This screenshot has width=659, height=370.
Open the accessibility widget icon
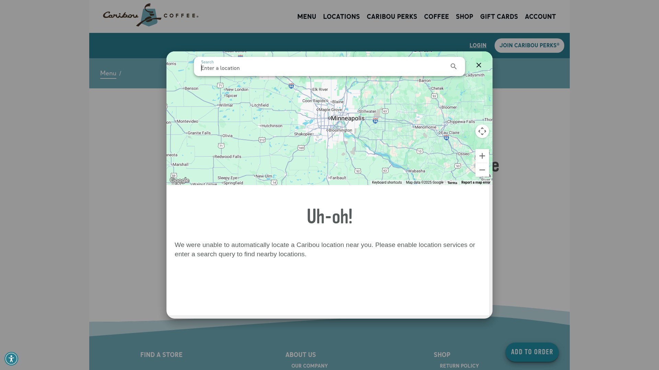(x=11, y=359)
